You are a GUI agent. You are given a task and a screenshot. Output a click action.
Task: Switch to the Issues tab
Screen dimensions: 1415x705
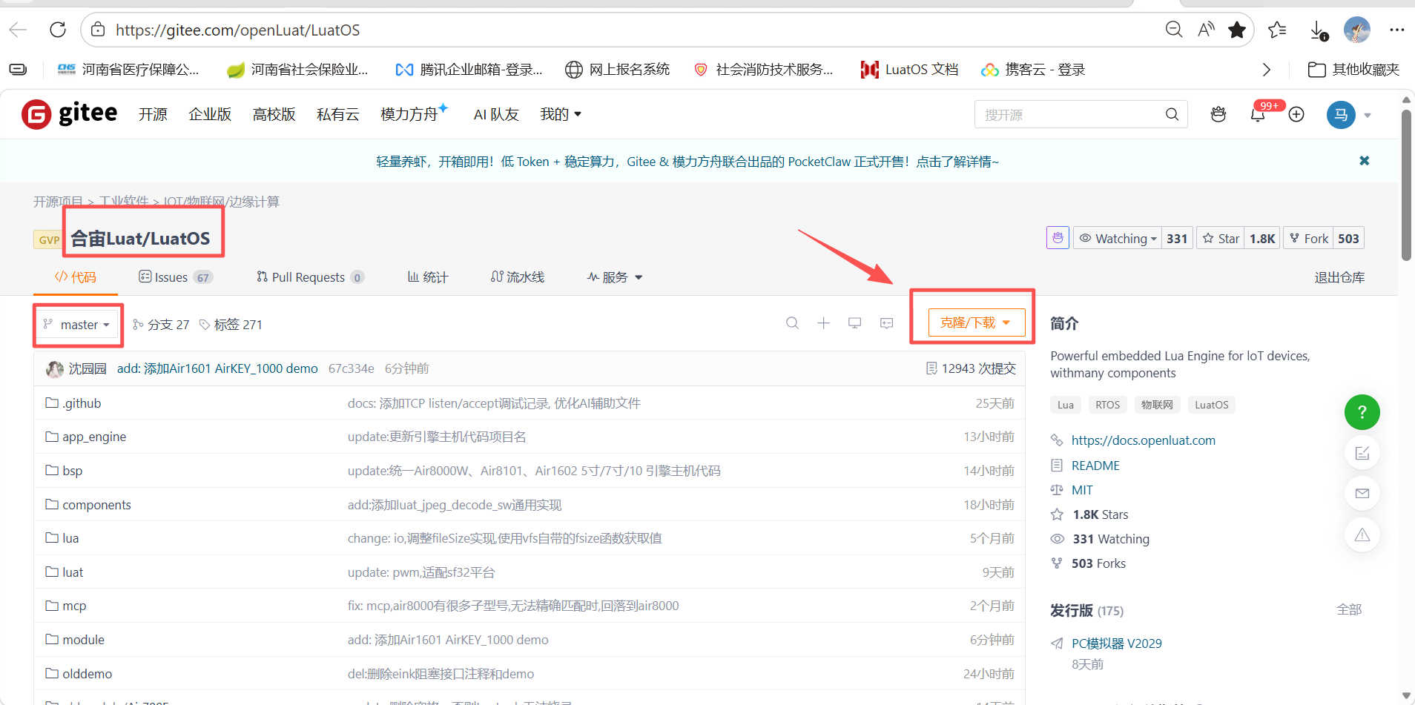(x=175, y=277)
